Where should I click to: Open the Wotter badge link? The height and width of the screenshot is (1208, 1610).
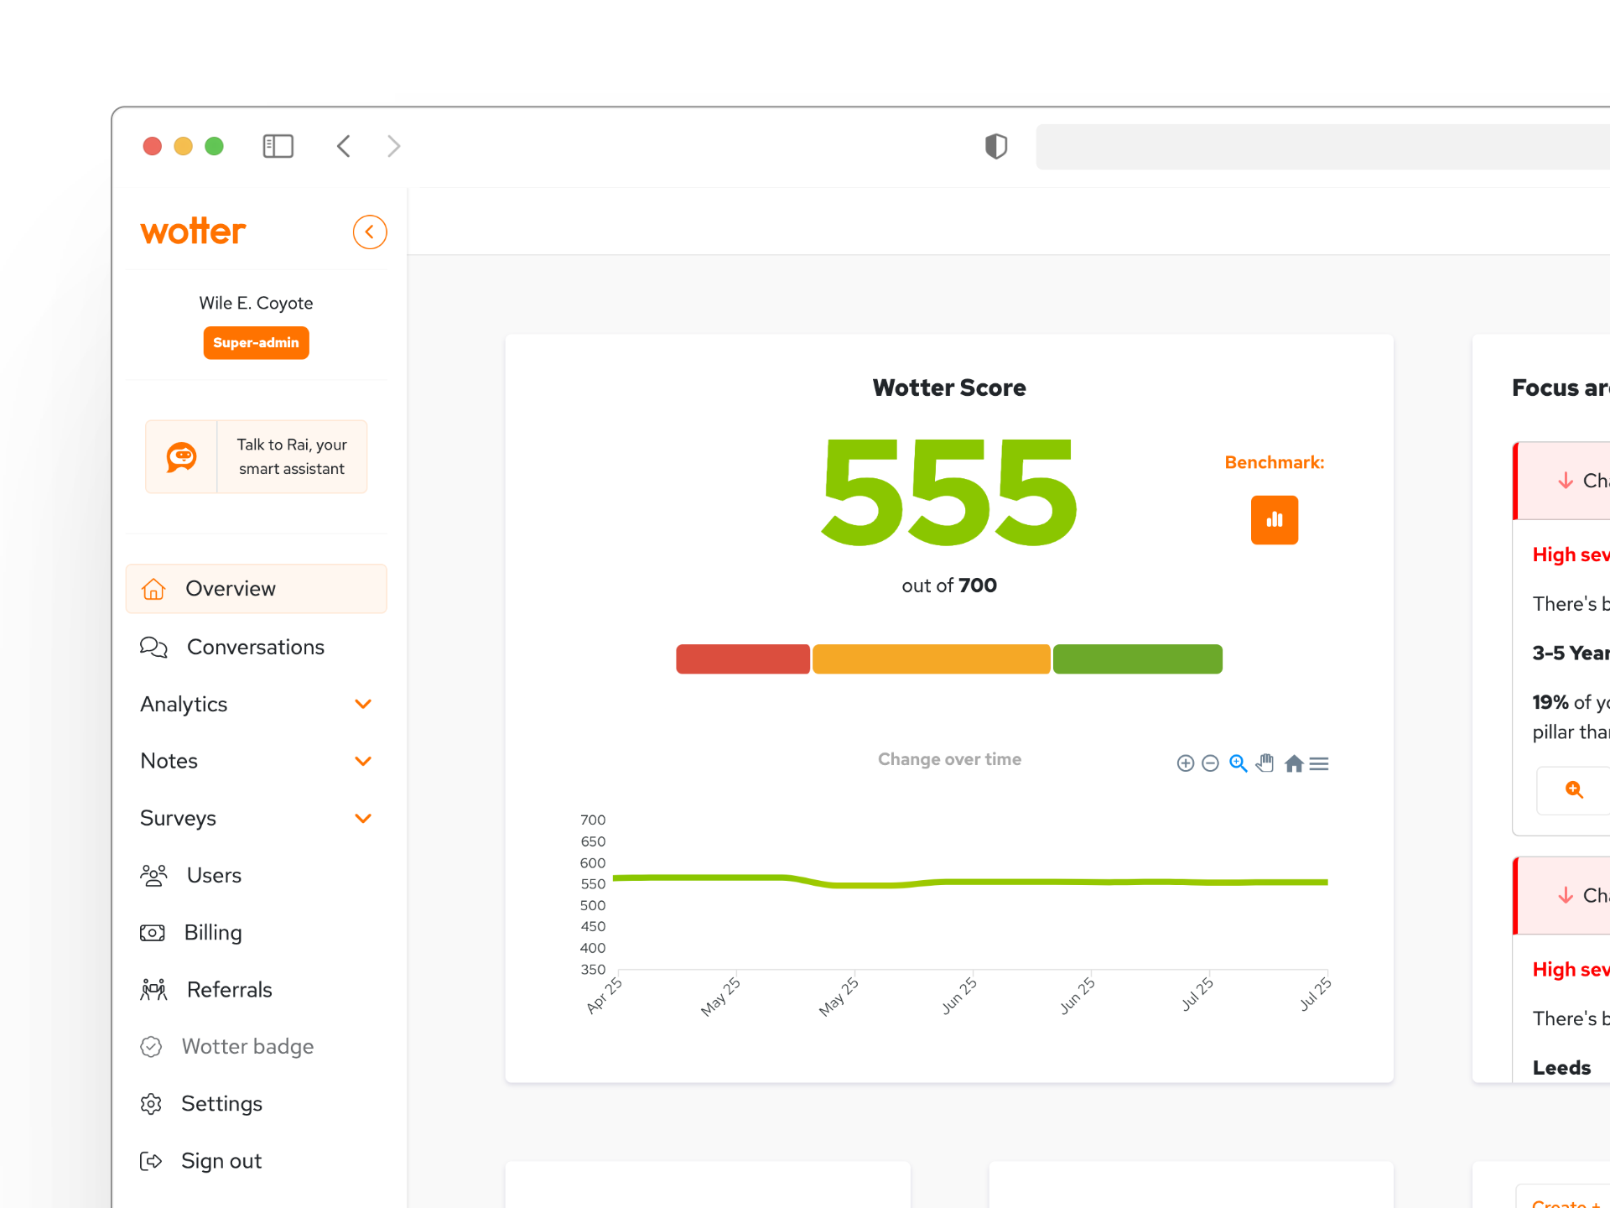point(248,1047)
